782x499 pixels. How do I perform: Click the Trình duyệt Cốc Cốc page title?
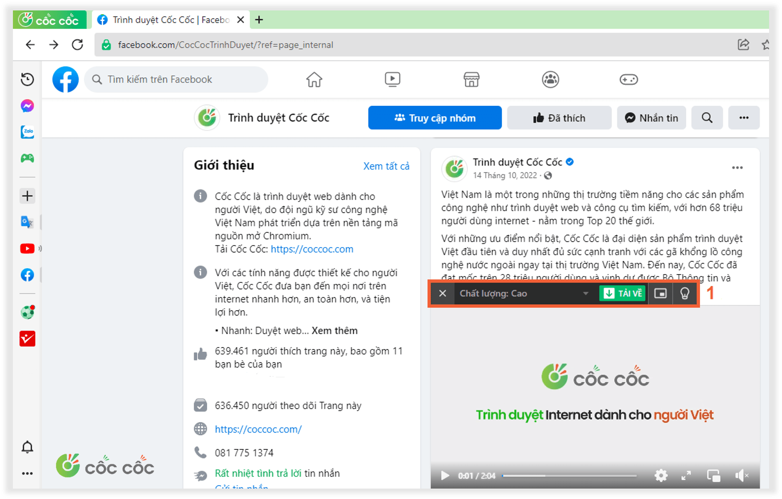[x=279, y=118]
